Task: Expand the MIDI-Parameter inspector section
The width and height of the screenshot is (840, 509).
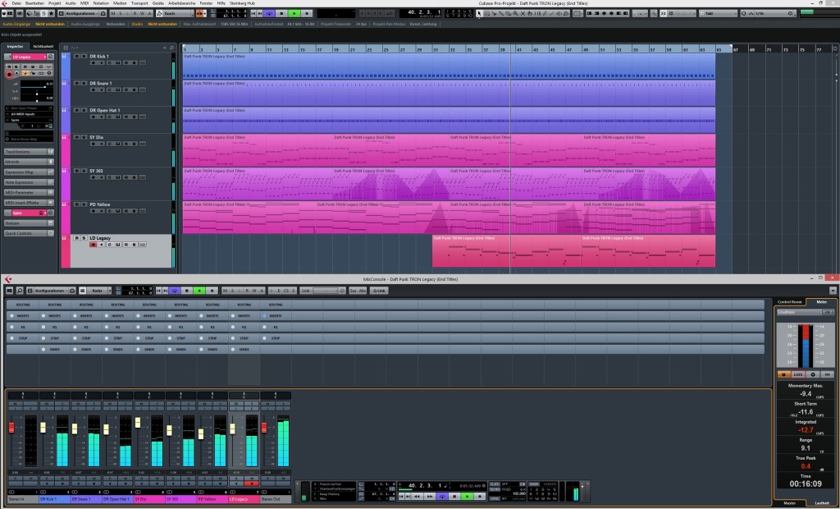Action: point(29,193)
